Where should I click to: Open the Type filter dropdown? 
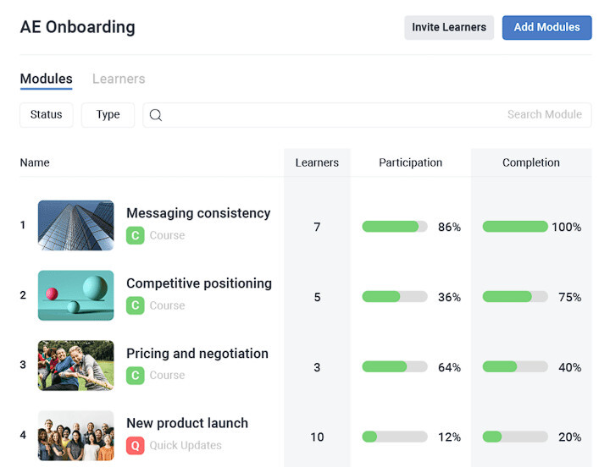[x=108, y=115]
